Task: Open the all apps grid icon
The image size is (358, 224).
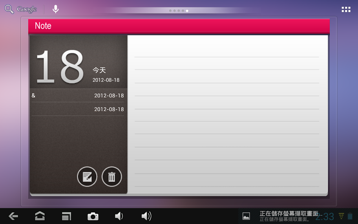Action: tap(346, 9)
